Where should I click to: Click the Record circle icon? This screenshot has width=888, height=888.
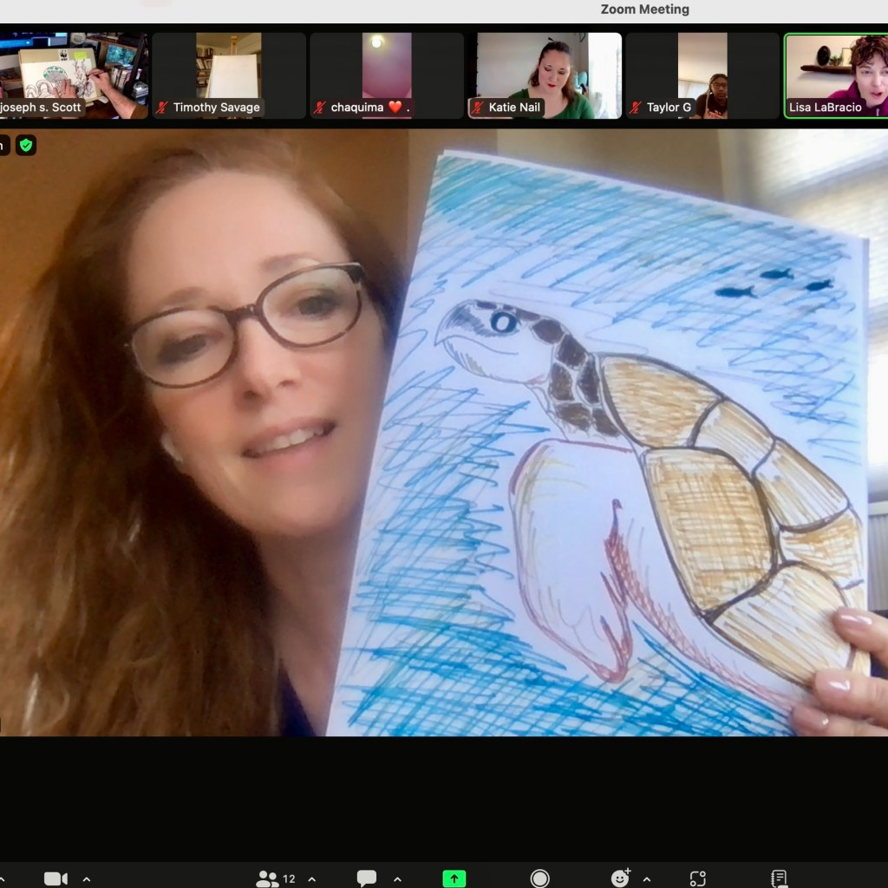pos(539,878)
